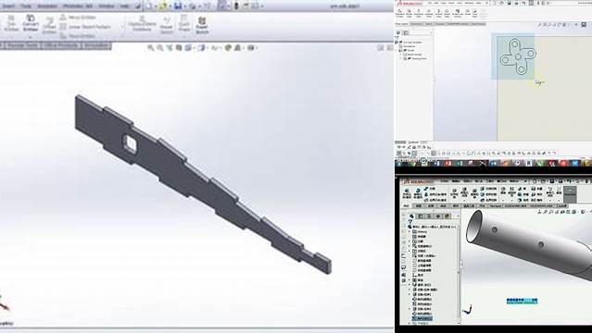
Task: Launch the Repair Sketch tool
Action: (x=166, y=25)
